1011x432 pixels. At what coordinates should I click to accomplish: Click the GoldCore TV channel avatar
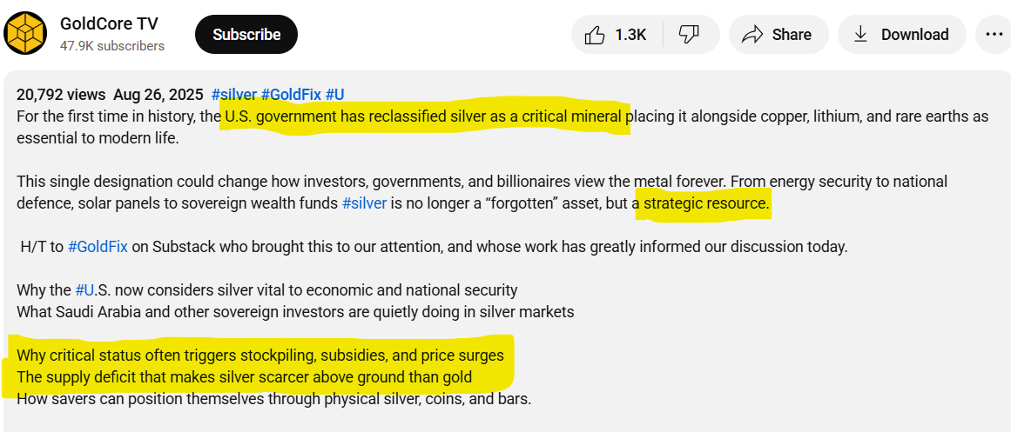tap(25, 33)
